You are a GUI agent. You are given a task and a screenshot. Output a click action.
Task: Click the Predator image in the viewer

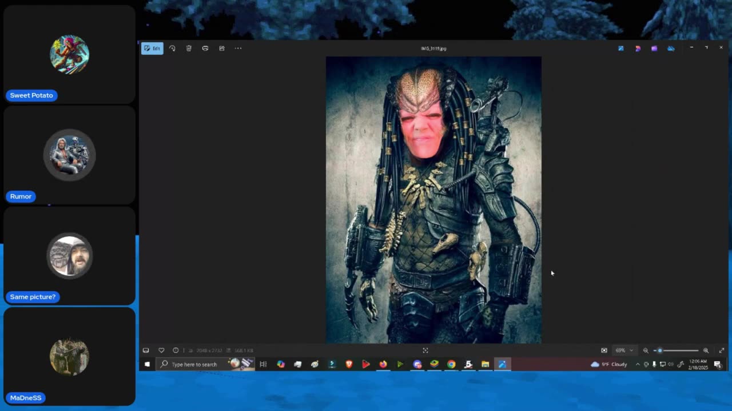point(433,200)
